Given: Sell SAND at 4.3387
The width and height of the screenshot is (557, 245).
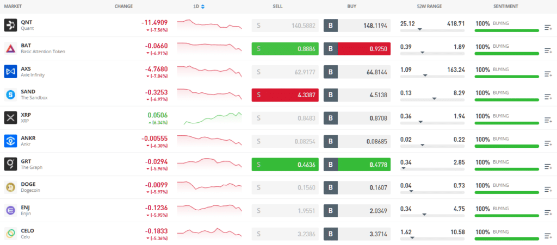Looking at the screenshot, I should (285, 95).
